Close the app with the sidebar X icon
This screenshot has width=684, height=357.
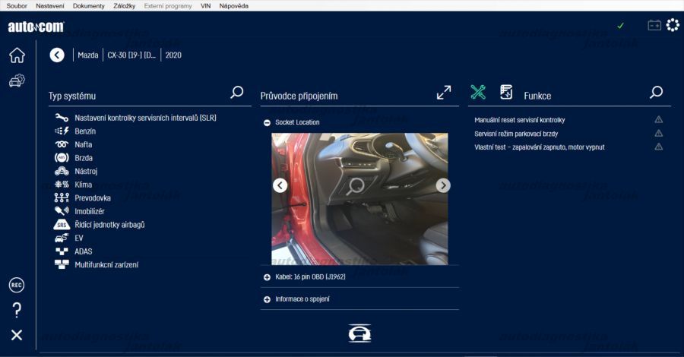(17, 335)
